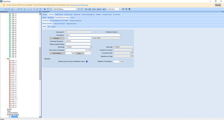This screenshot has height=120, width=224.
Task: Collapse the POs tree node
Action: coord(6,59)
